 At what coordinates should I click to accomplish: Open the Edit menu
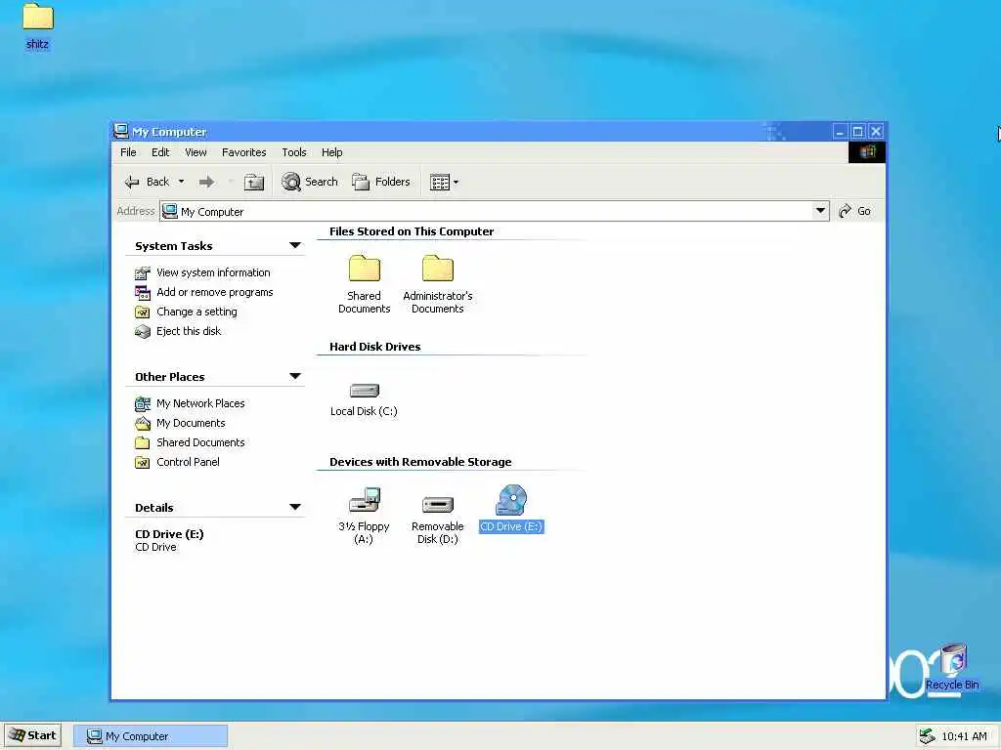pos(160,152)
